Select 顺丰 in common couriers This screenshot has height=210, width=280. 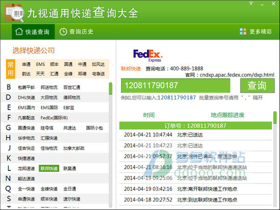point(54,64)
